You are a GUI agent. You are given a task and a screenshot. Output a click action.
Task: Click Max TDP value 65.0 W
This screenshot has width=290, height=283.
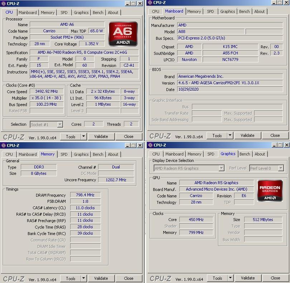click(96, 31)
